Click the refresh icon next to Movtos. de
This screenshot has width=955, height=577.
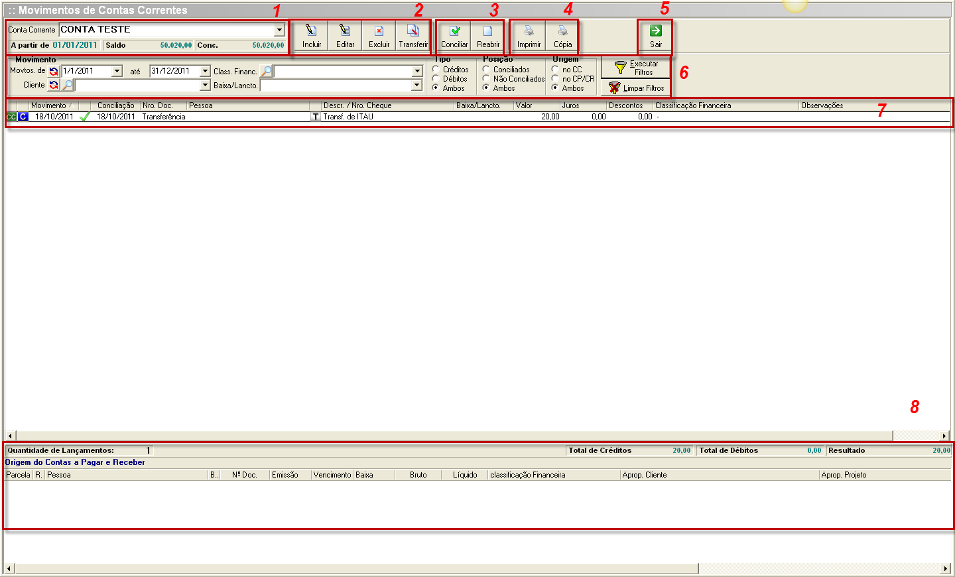click(x=54, y=71)
